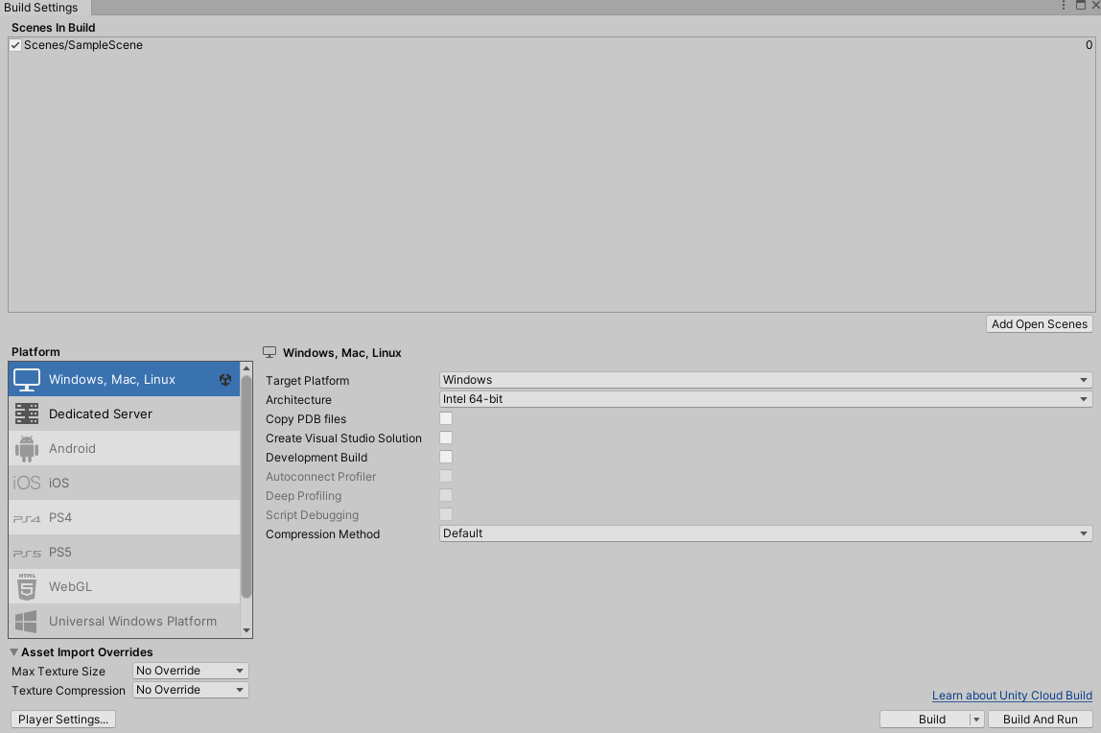Viewport: 1101px width, 733px height.
Task: Select the PS4 platform
Action: tap(125, 517)
